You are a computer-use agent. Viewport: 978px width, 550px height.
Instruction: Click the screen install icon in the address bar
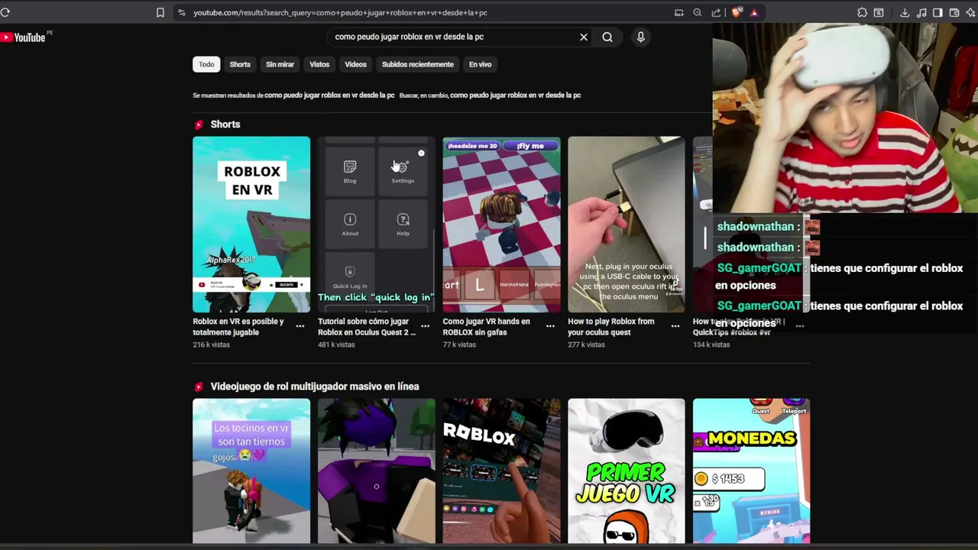click(x=678, y=12)
